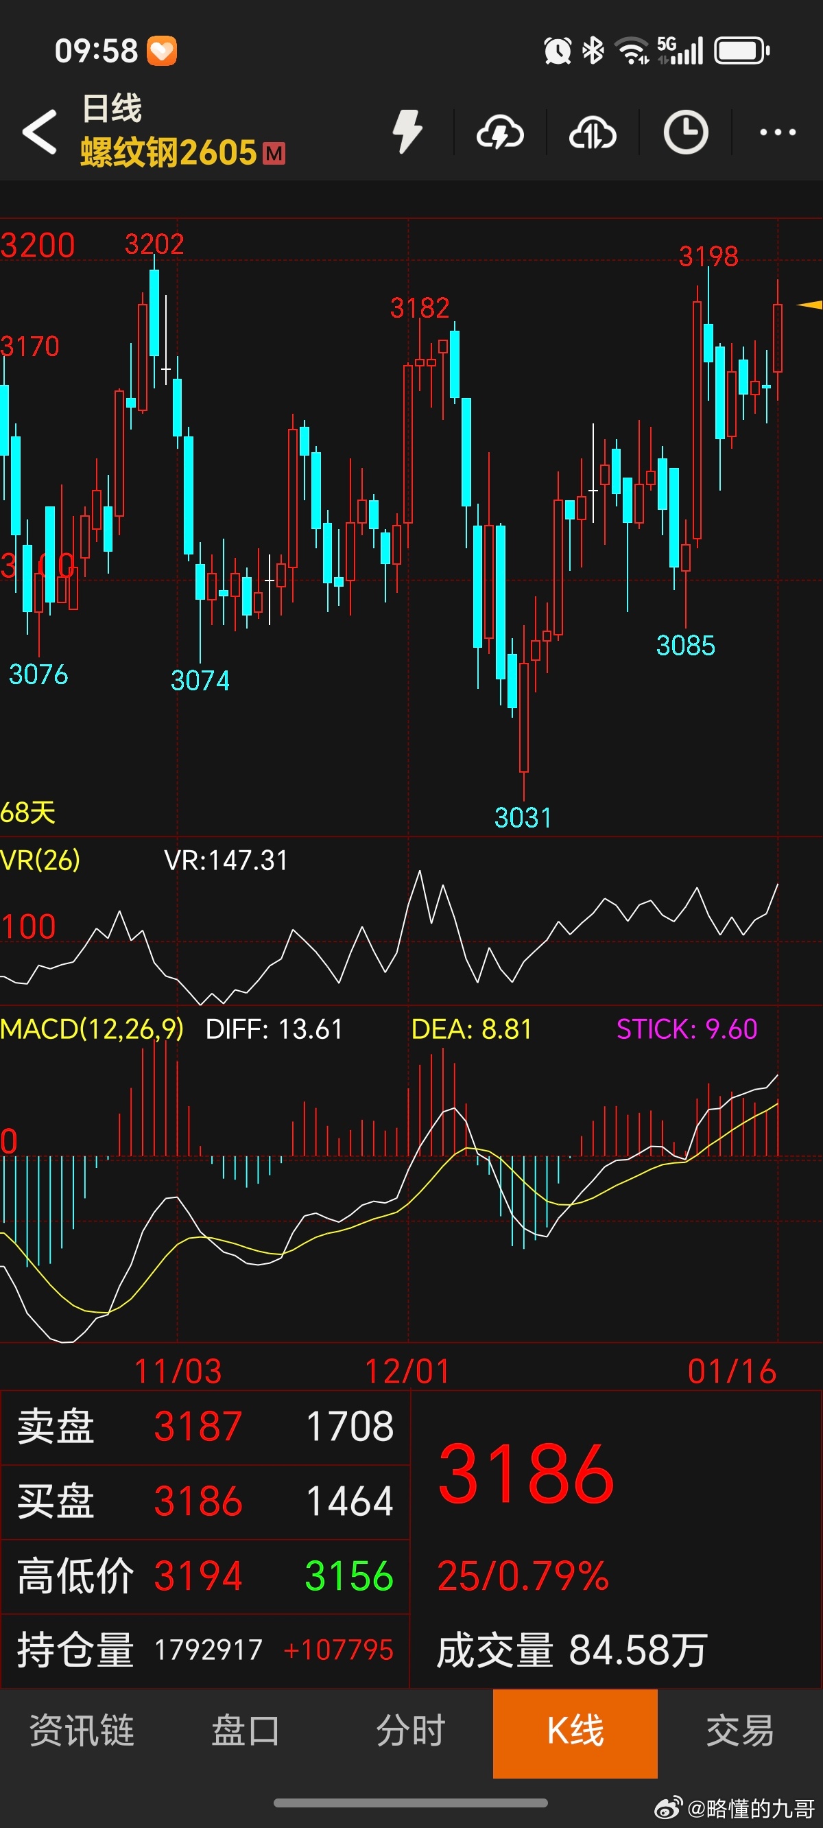
Task: Tap the 买盘 volume 1464
Action: click(350, 1501)
